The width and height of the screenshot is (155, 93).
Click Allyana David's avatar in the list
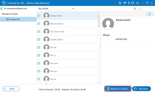pos(46,15)
